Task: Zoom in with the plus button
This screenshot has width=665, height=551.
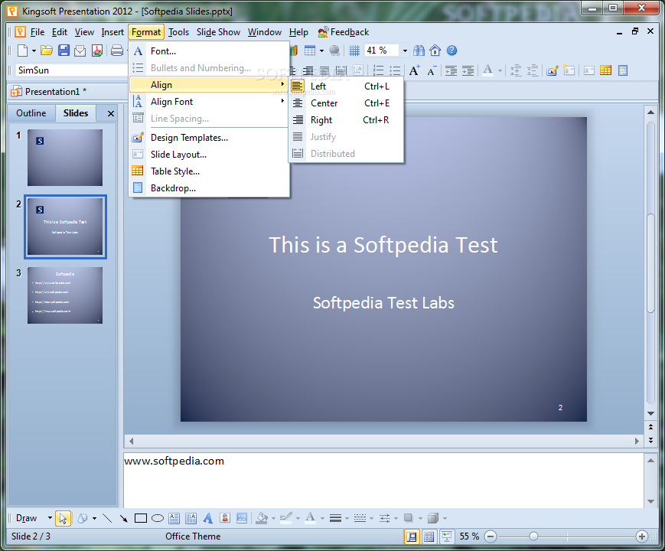Action: coord(642,536)
